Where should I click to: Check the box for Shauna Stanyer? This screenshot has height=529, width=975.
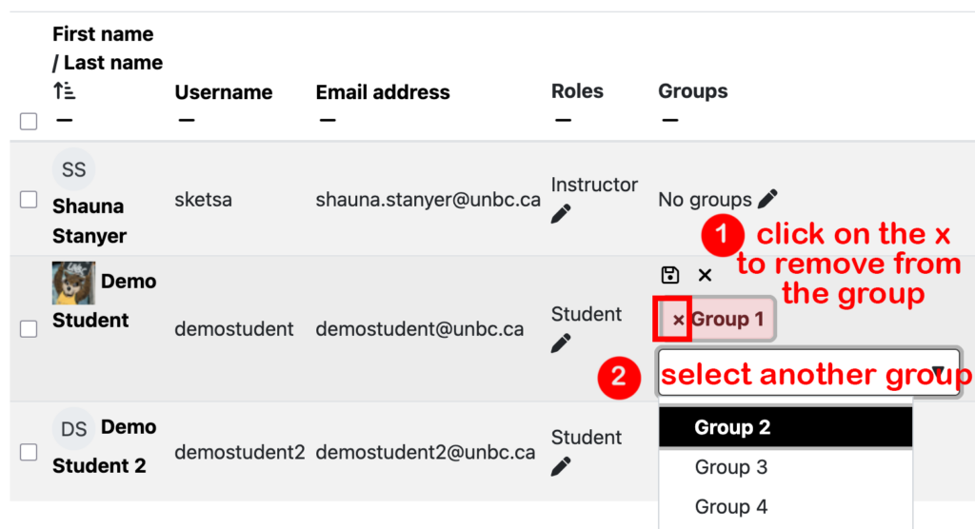point(29,200)
